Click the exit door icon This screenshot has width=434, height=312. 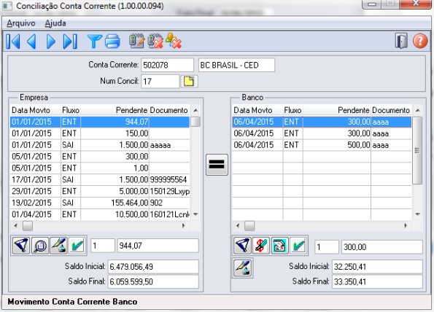[401, 41]
